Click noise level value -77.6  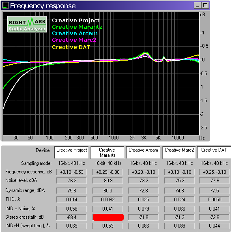pyautogui.click(x=214, y=181)
